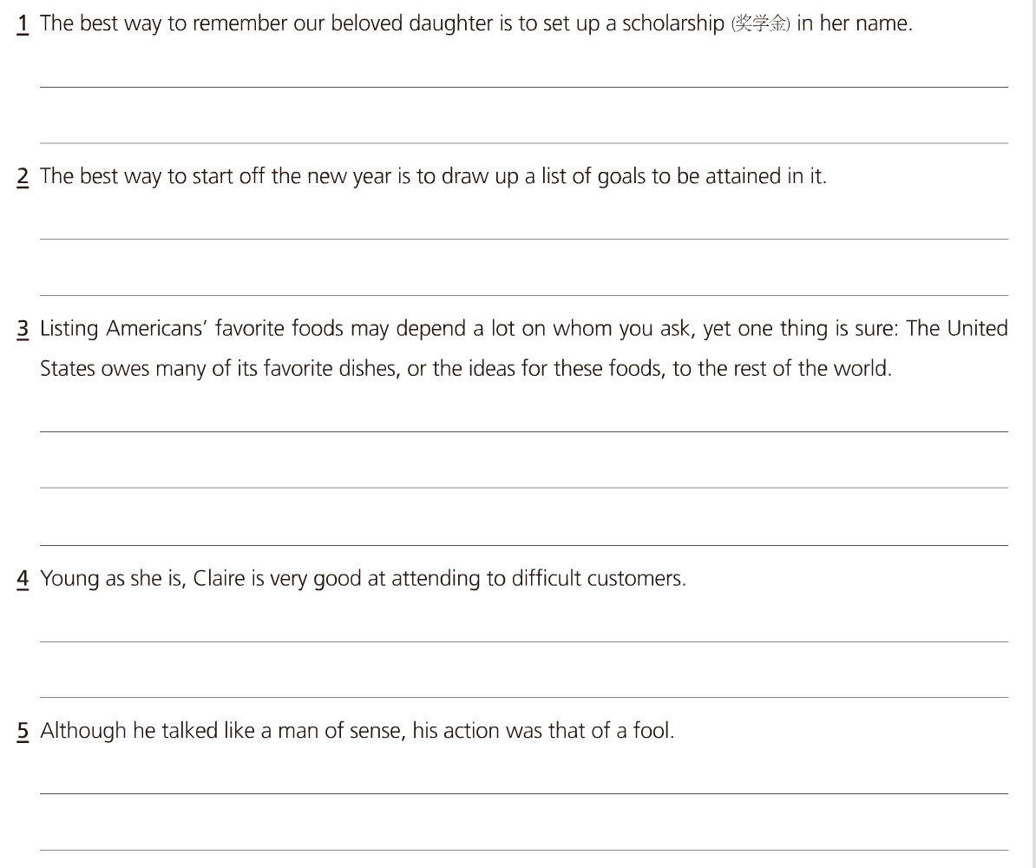Click the underlined number 2 label
This screenshot has width=1036, height=868.
coord(23,177)
